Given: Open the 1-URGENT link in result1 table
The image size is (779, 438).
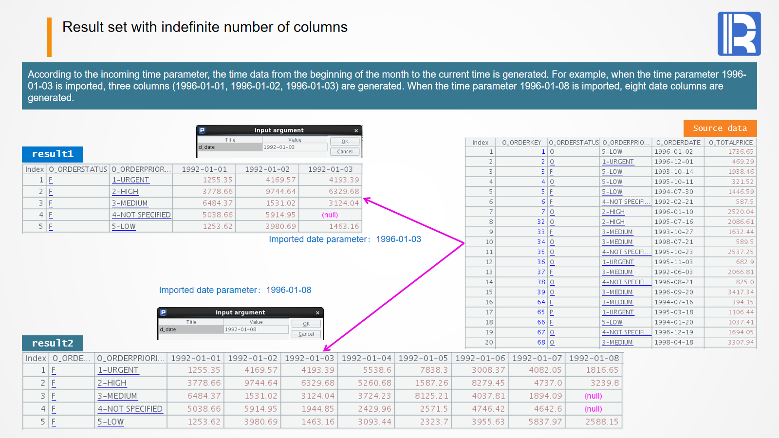Looking at the screenshot, I should point(130,180).
